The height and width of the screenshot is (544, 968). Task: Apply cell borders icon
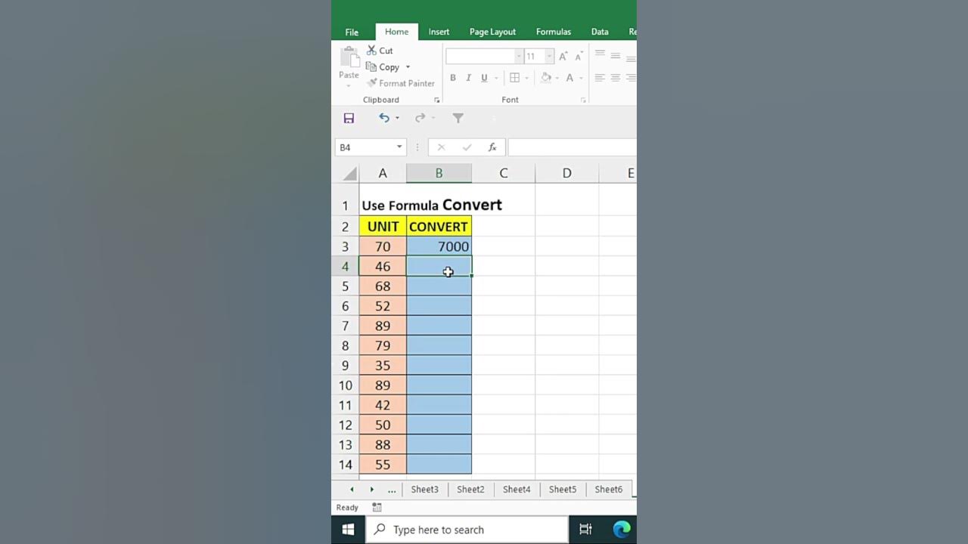tap(514, 78)
